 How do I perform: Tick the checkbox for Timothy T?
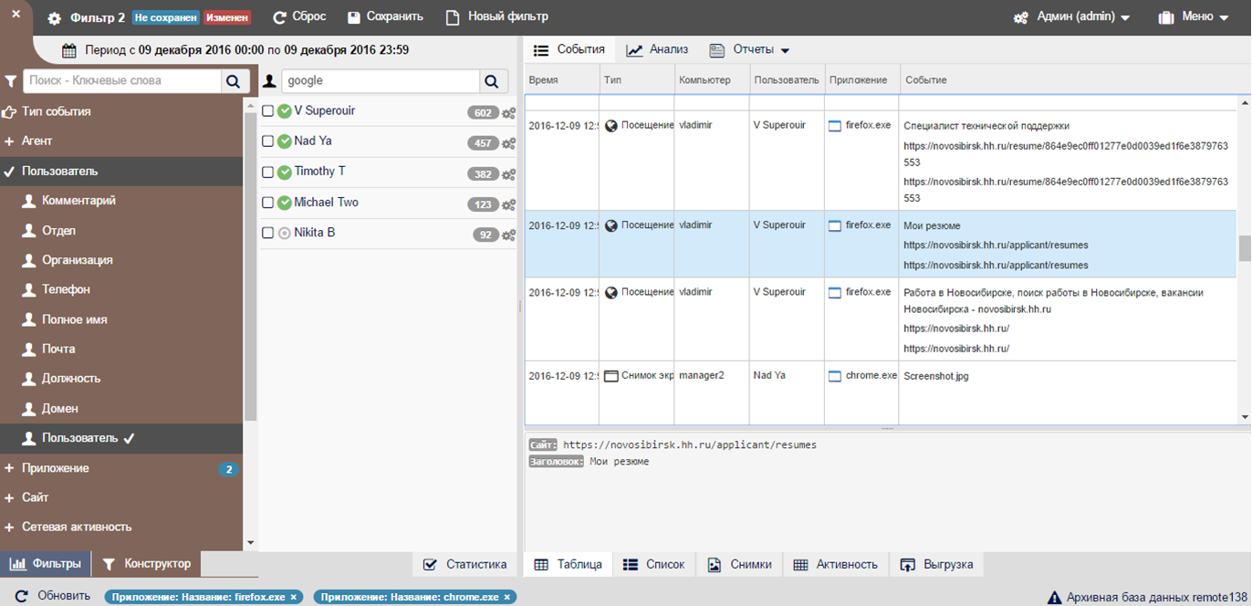pyautogui.click(x=268, y=172)
